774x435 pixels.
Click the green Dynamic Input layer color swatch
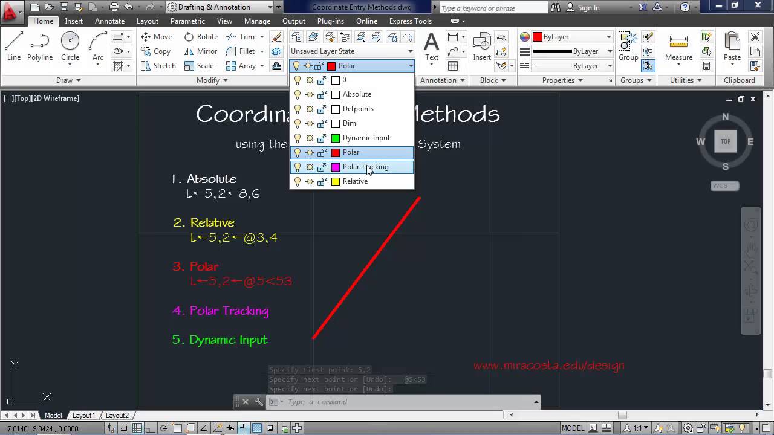tap(336, 138)
